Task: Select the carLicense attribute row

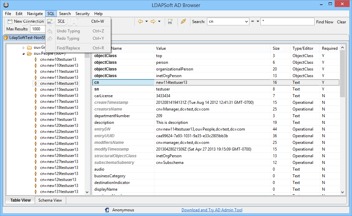Action: [216, 96]
